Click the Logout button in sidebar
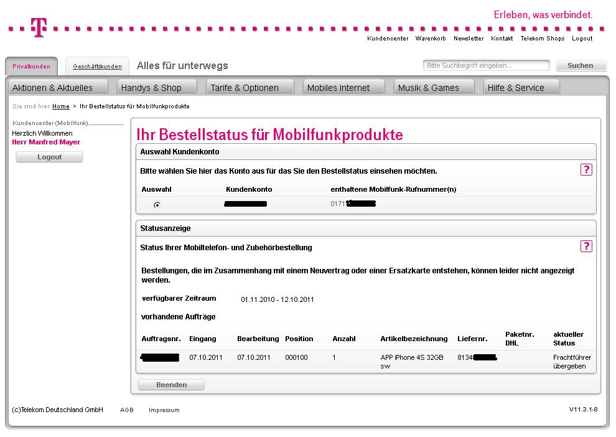Image resolution: width=616 pixels, height=437 pixels. click(49, 157)
